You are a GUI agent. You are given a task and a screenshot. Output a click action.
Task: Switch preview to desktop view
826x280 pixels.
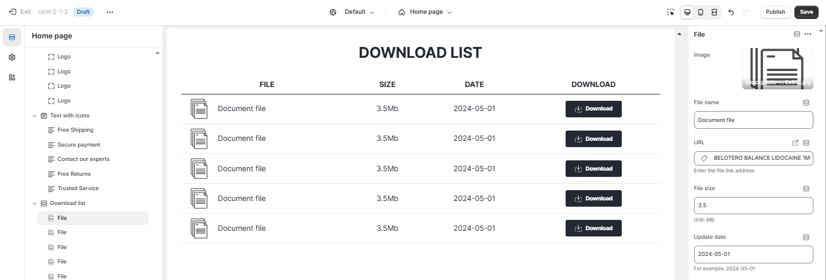point(687,12)
